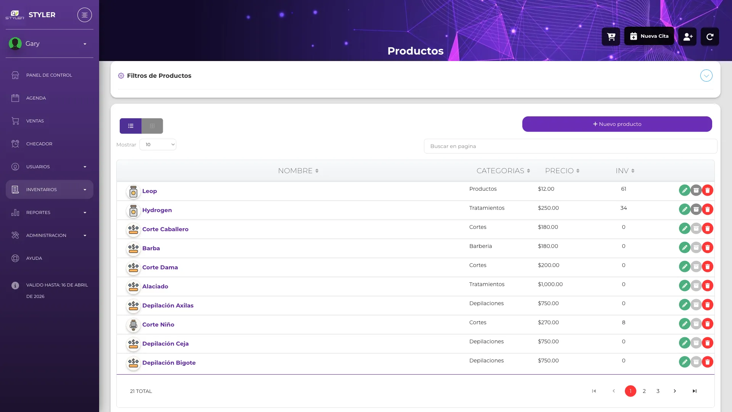
Task: Sort table by Precio column
Action: [x=562, y=171]
